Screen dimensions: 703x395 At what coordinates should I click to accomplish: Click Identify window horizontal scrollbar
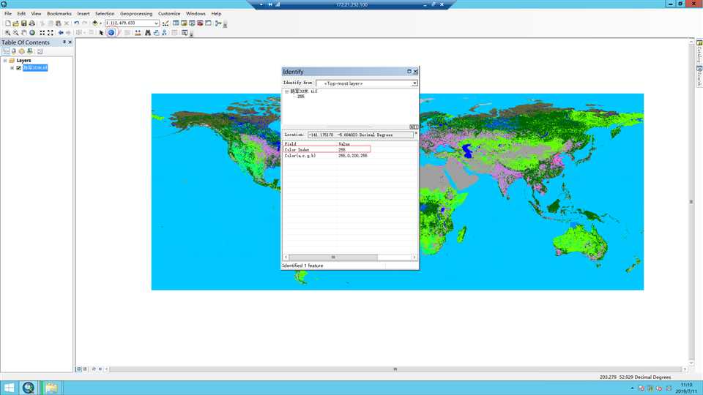(x=333, y=257)
